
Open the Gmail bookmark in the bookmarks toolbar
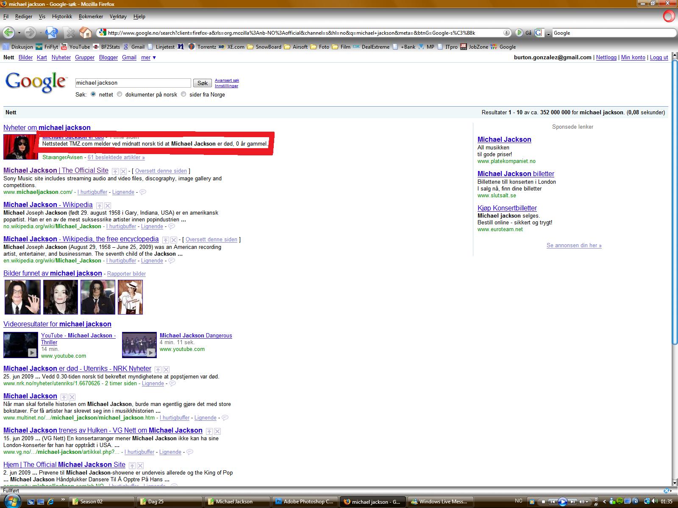[x=133, y=47]
